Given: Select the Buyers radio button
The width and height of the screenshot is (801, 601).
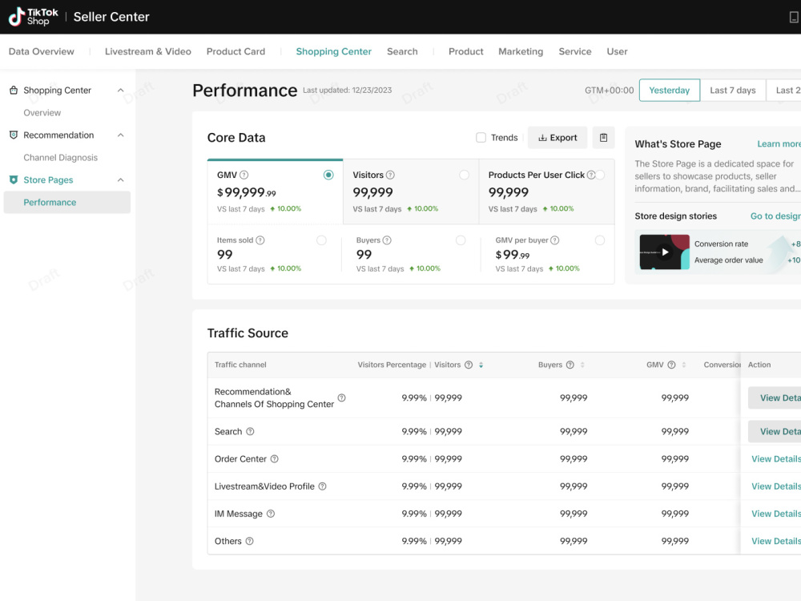Looking at the screenshot, I should coord(461,240).
